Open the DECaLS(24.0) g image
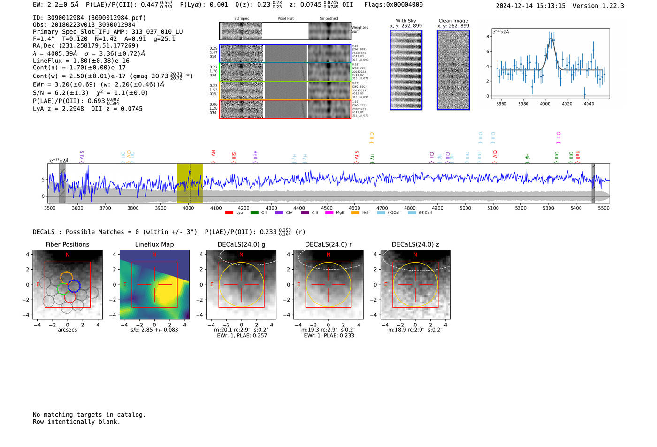This screenshot has height=447, width=657. click(x=241, y=285)
